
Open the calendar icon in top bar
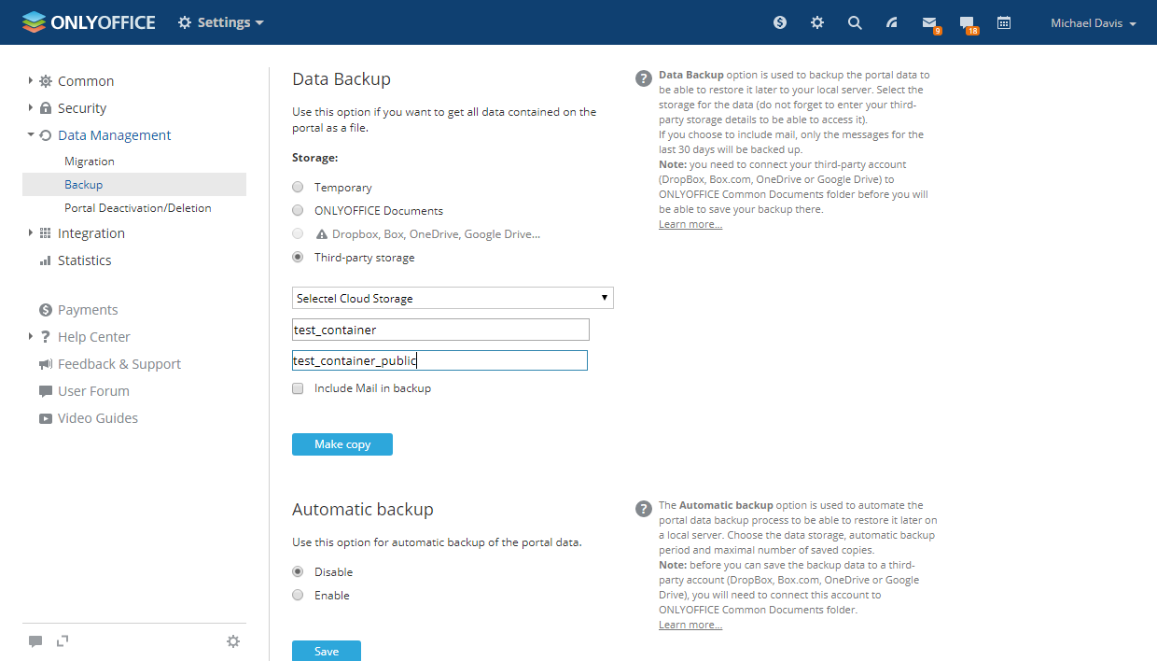pos(1004,22)
